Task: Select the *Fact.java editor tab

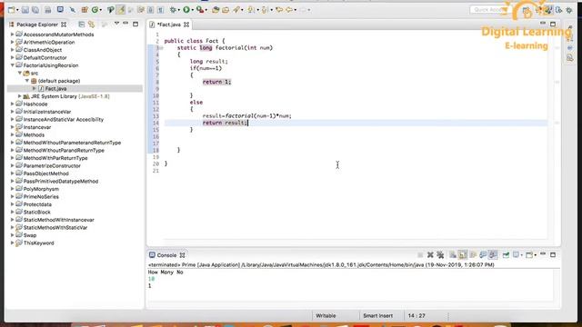Action: coord(169,25)
